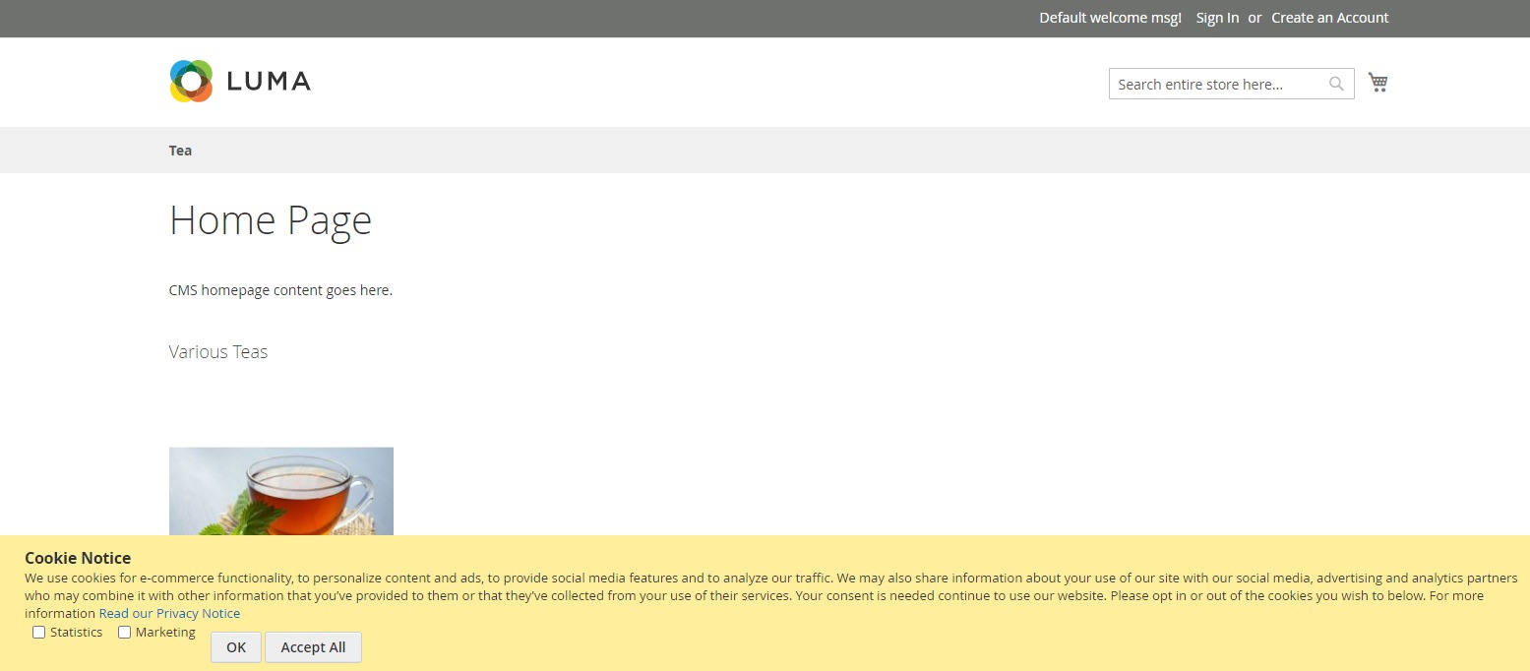
Task: Click the Various Teas heading
Action: click(218, 351)
